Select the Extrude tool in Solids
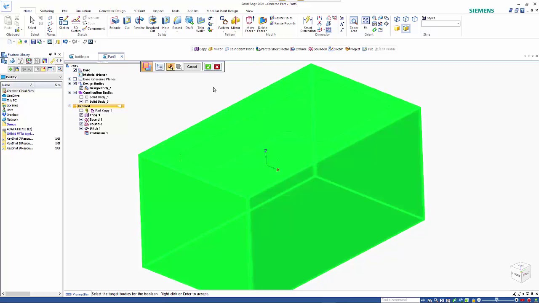The height and width of the screenshot is (303, 539). (115, 23)
